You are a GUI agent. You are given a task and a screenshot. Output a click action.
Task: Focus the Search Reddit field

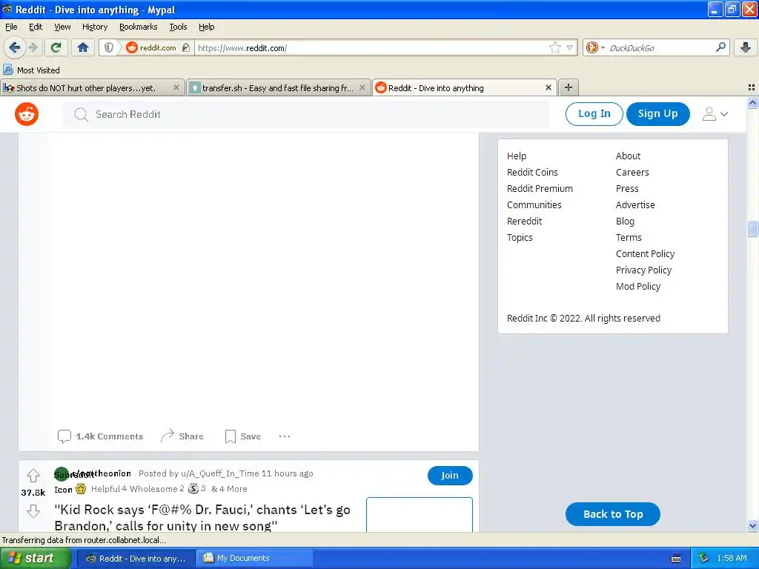pyautogui.click(x=305, y=114)
